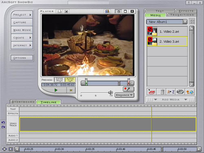204x153 pixels.
Task: Preview the Entire Movie
Action: pyautogui.click(x=60, y=80)
